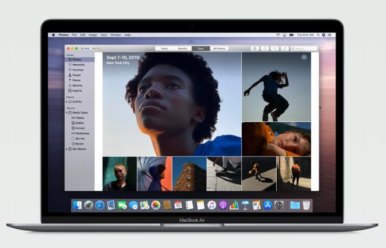
Task: Open the Reminders app in Dock
Action: (x=189, y=205)
